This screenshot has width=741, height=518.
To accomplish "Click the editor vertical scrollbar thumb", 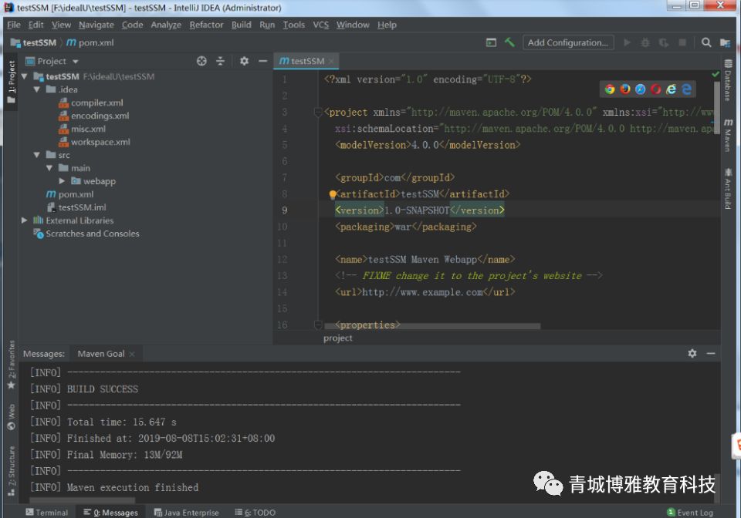I will (717, 109).
